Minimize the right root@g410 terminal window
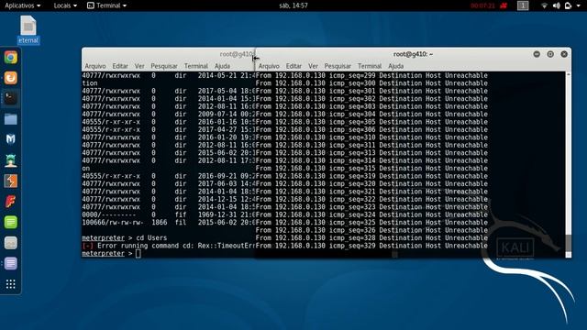The width and height of the screenshot is (587, 330). (x=537, y=54)
